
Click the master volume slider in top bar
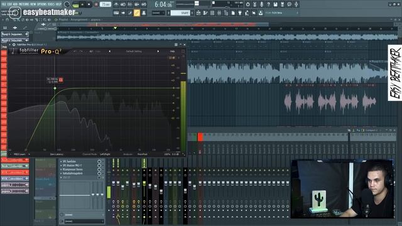tap(197, 3)
